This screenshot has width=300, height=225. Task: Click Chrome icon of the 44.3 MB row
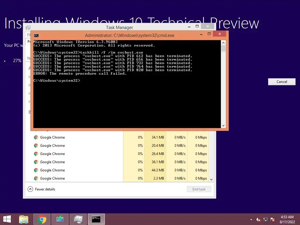(x=36, y=170)
